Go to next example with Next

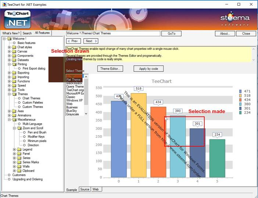tap(91, 41)
